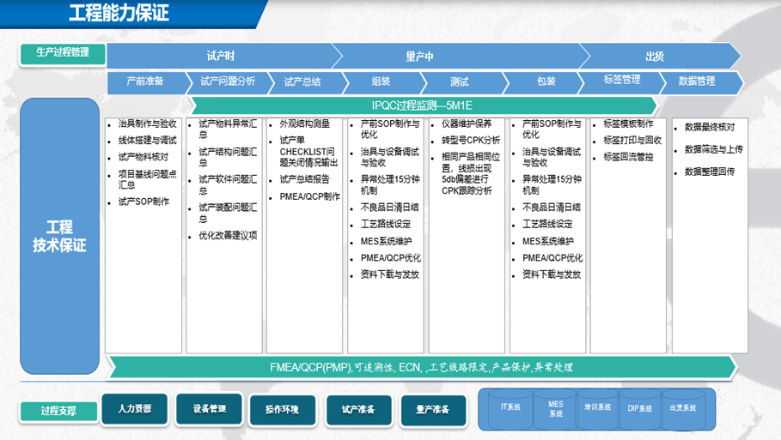Click the 出货系统 cylinder icon
Viewport: 781px width, 440px height.
point(682,408)
